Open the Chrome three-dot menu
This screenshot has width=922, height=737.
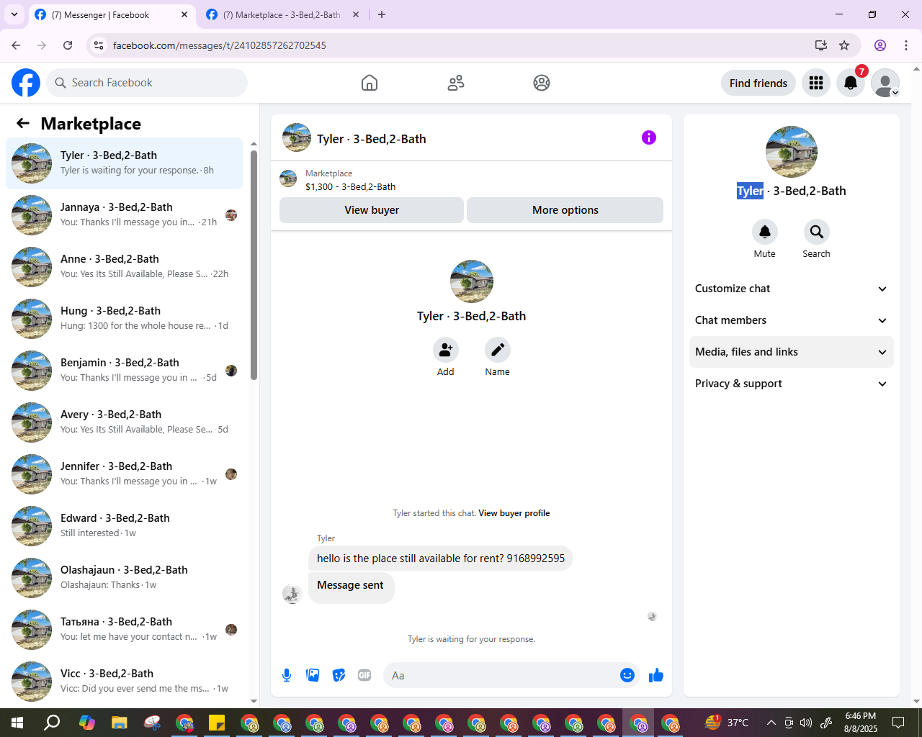[906, 45]
